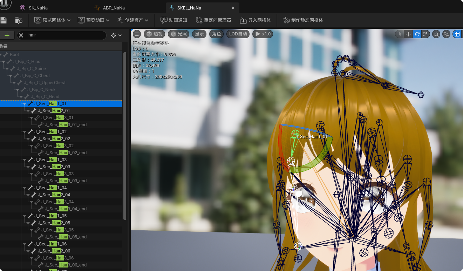Select the J_Sec_Hair1_06 bone

click(50, 244)
